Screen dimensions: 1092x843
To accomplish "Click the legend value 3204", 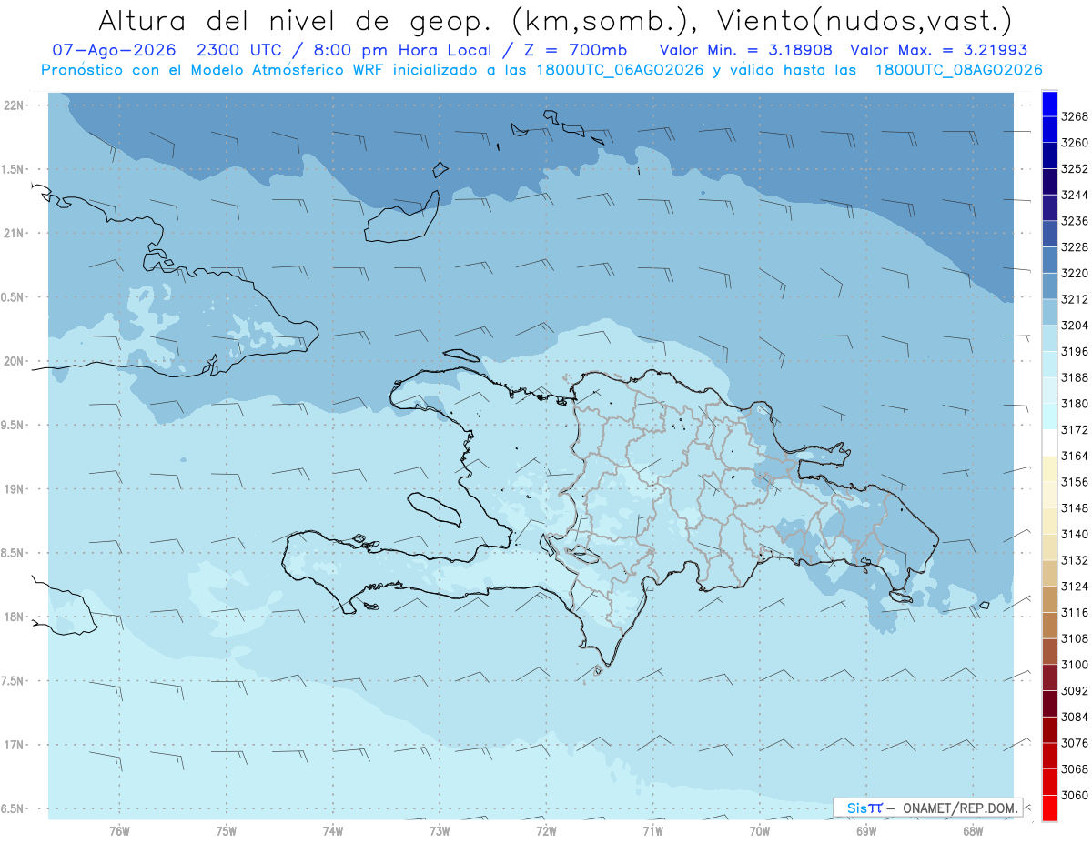I will point(1074,325).
